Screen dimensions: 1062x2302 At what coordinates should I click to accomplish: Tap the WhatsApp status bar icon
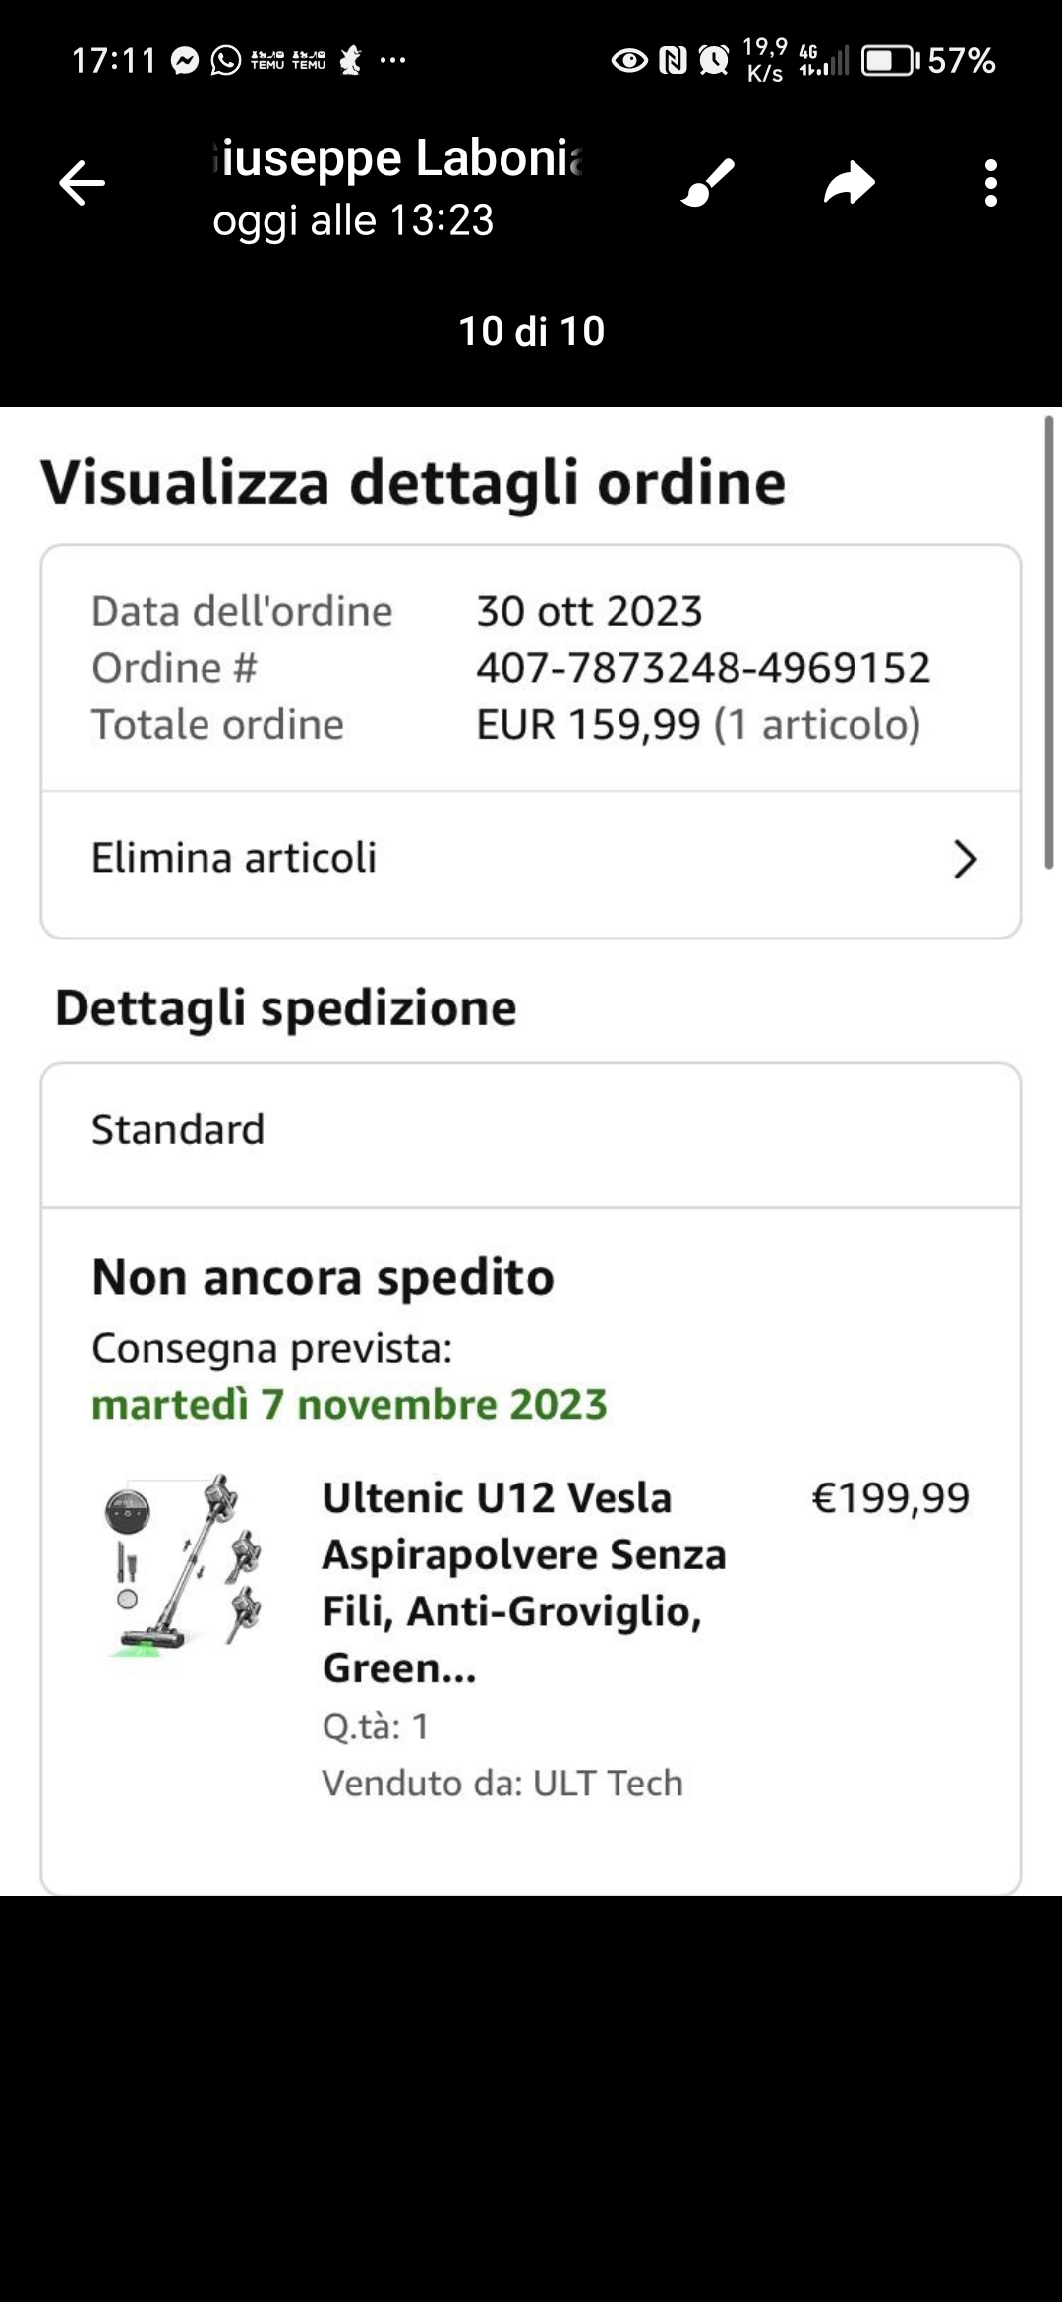click(x=226, y=61)
